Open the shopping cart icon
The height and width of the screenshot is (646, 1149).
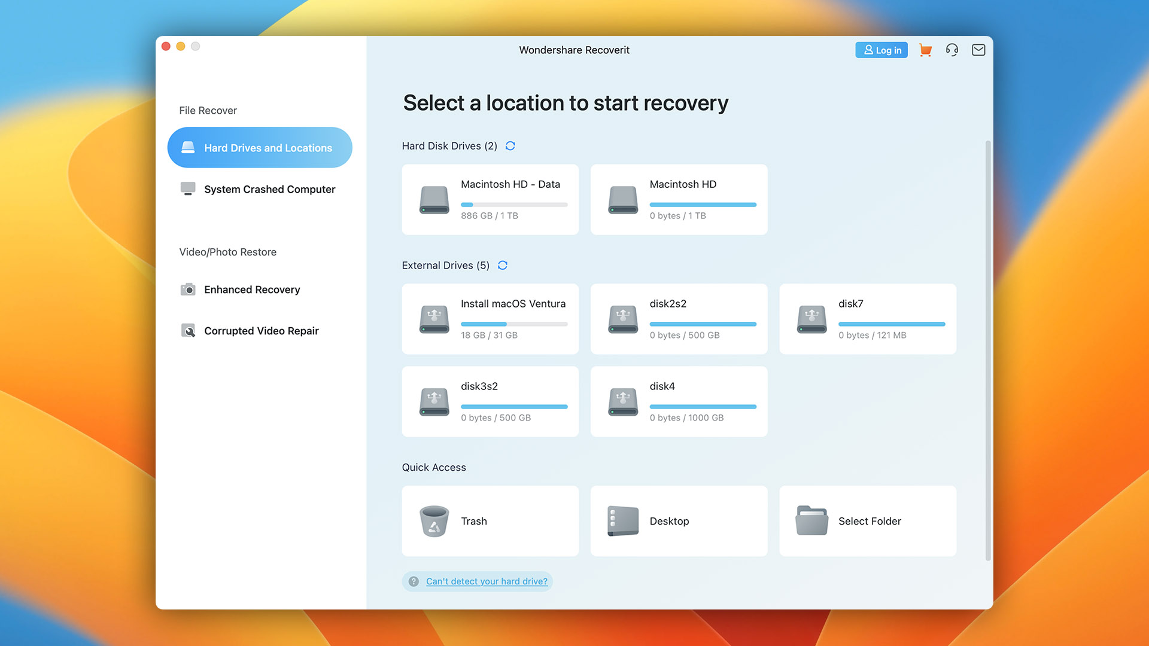point(925,50)
